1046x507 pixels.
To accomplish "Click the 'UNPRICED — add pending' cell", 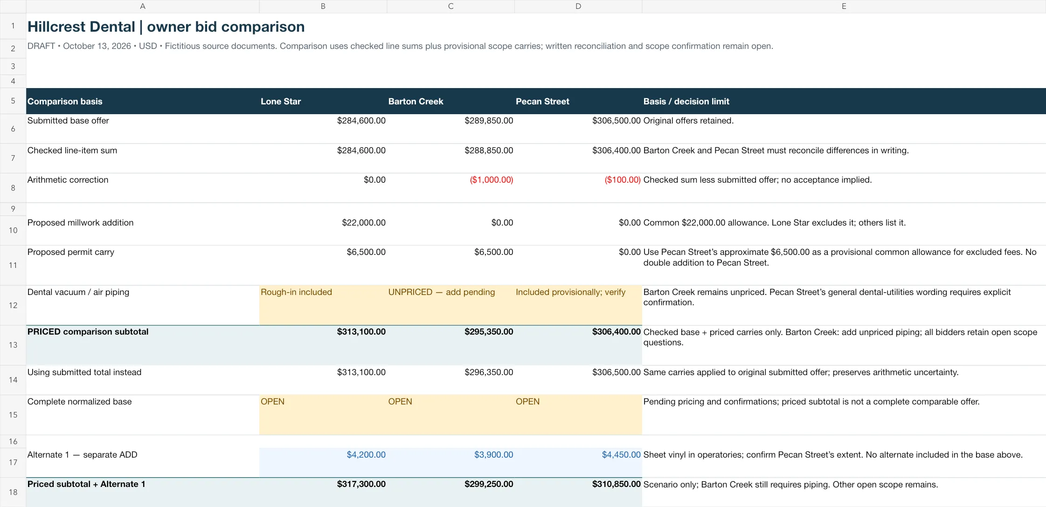I will point(450,305).
